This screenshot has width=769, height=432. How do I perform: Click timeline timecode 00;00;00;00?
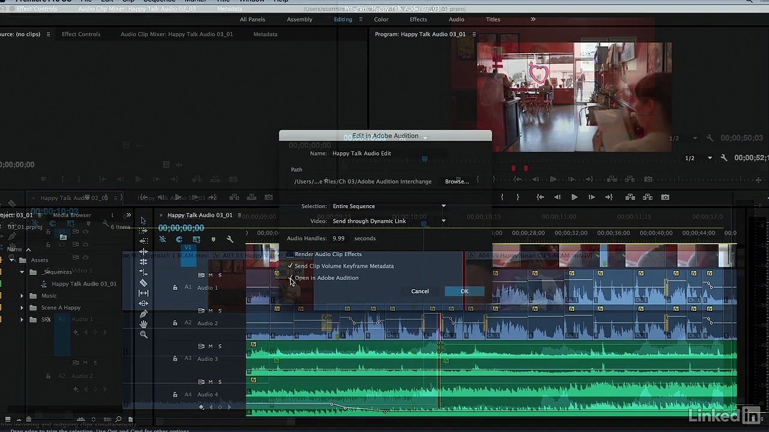[181, 228]
